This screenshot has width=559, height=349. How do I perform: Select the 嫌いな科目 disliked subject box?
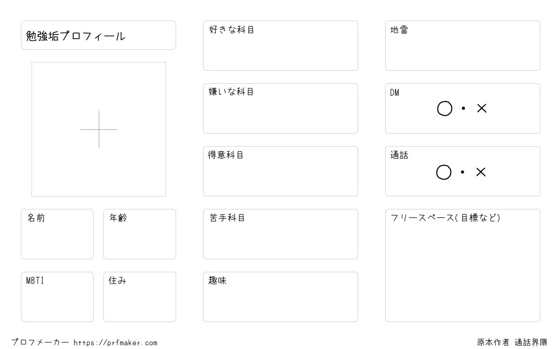280,108
